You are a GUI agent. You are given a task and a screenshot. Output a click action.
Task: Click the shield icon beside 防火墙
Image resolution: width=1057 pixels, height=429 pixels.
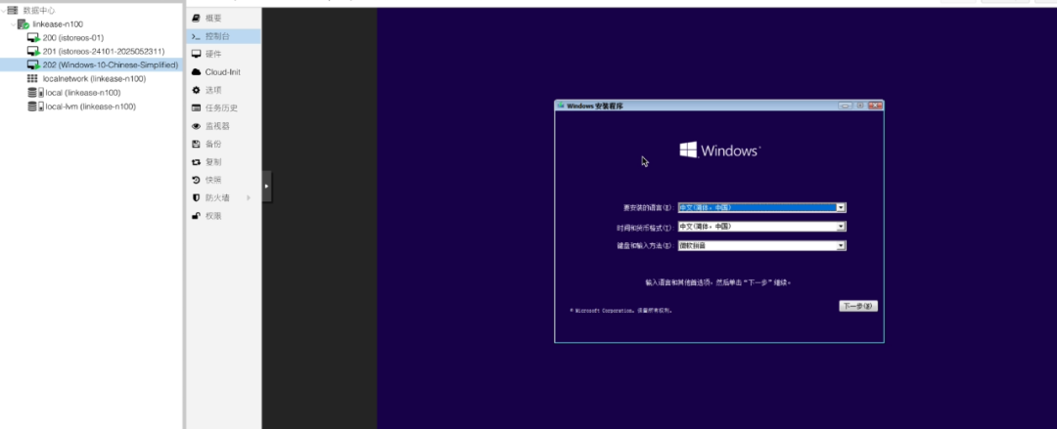point(196,198)
